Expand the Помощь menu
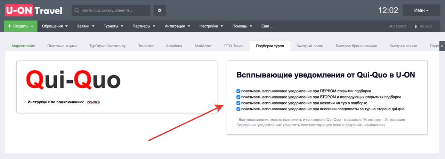 (x=242, y=26)
